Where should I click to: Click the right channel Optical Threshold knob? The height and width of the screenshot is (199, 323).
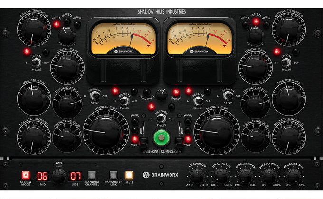289,29
